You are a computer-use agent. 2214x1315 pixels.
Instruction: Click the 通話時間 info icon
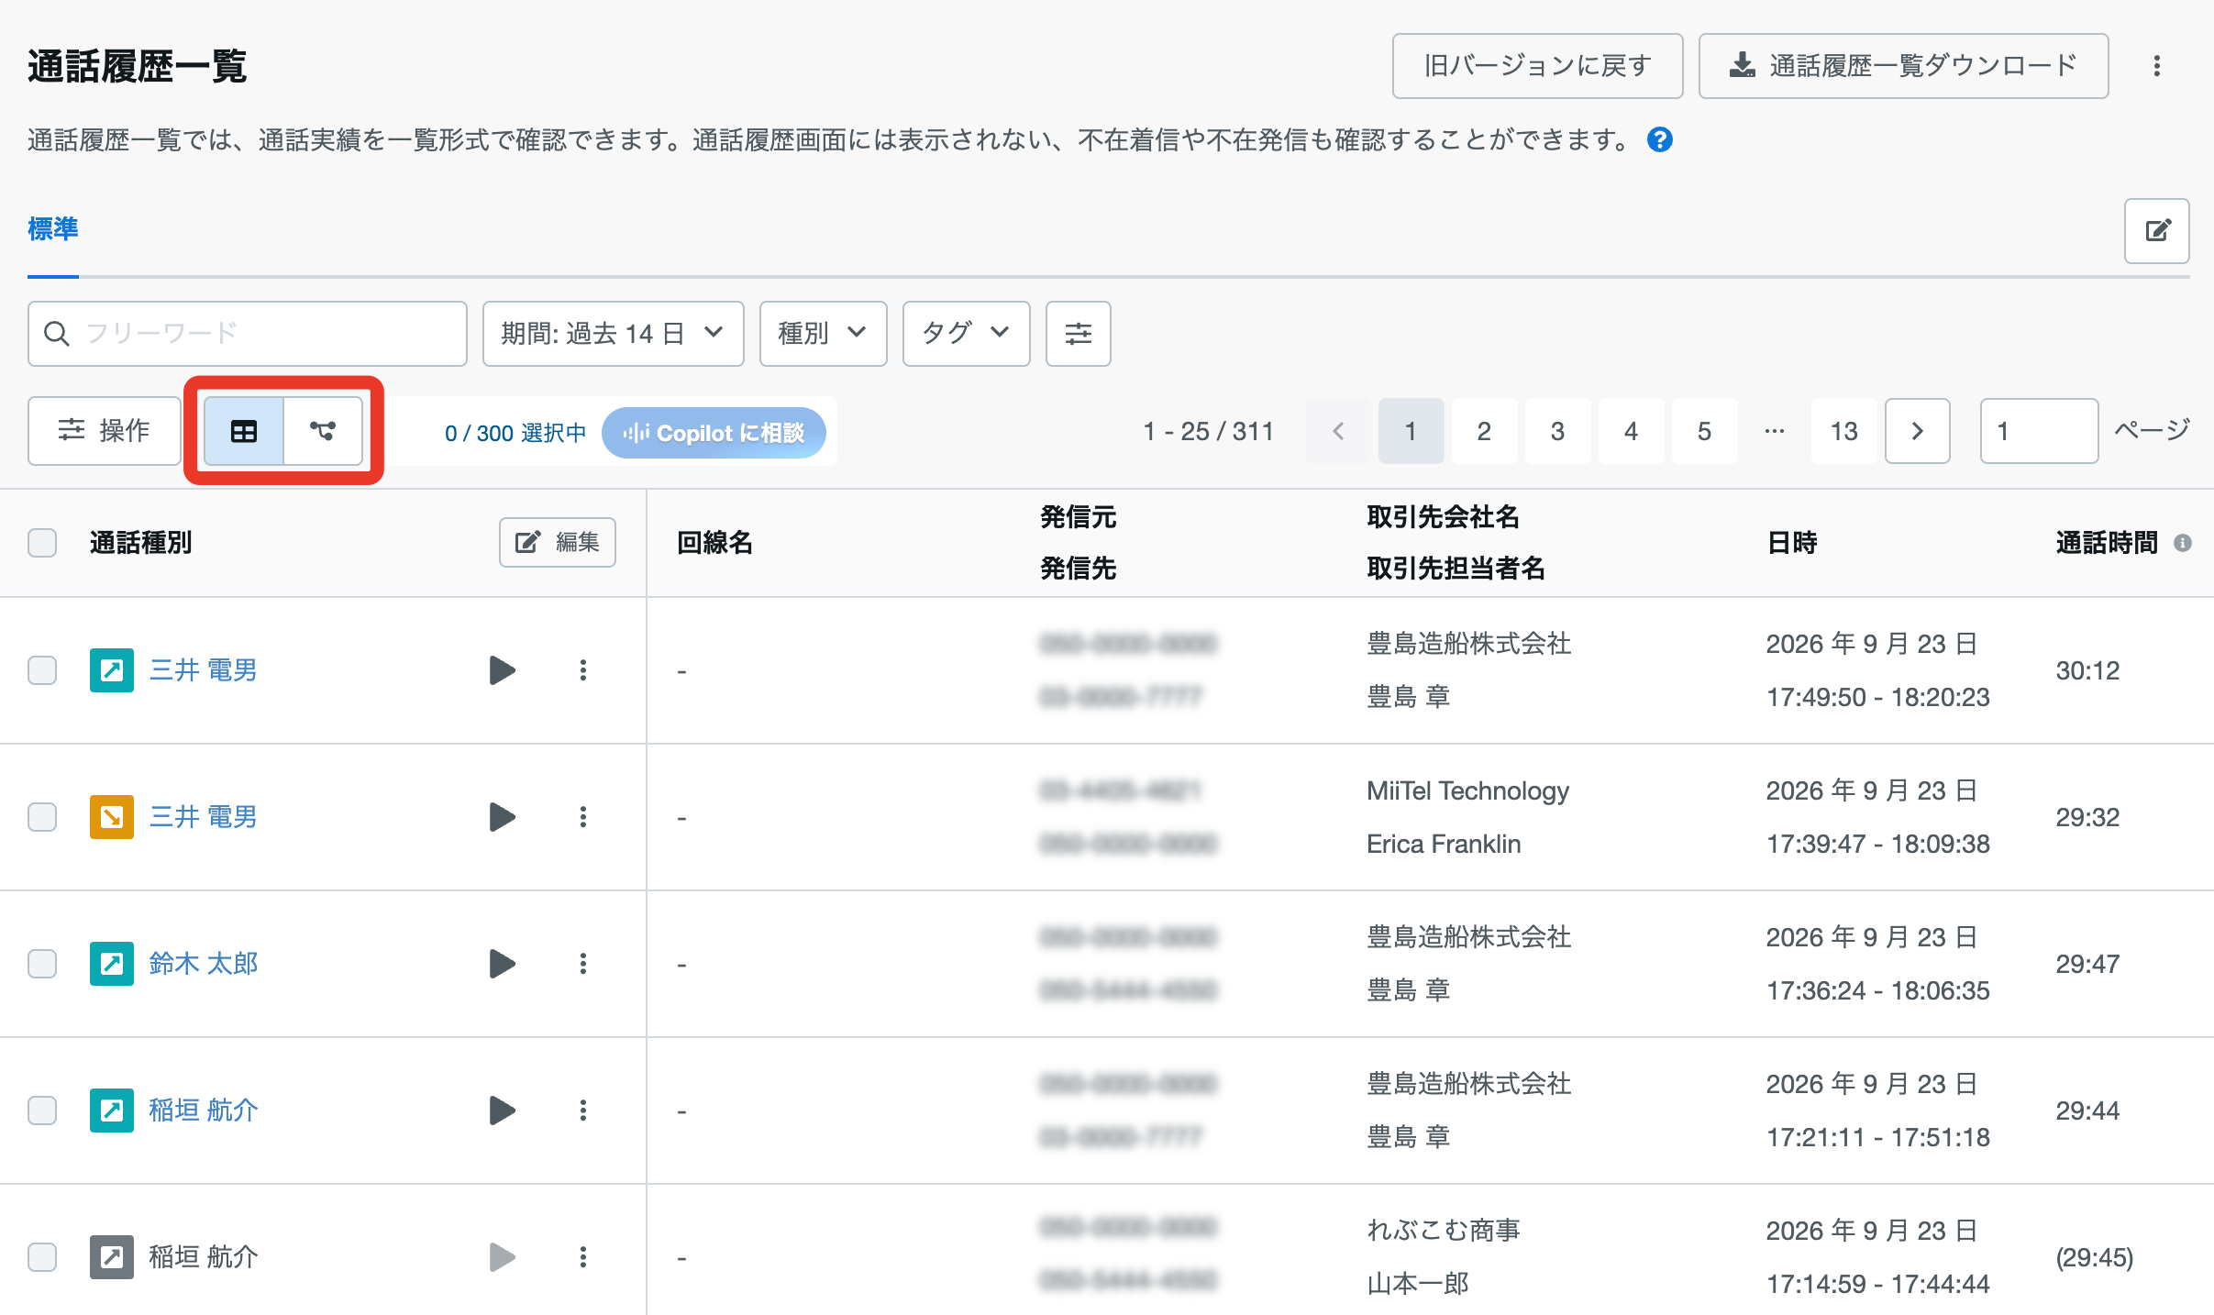pos(2183,543)
